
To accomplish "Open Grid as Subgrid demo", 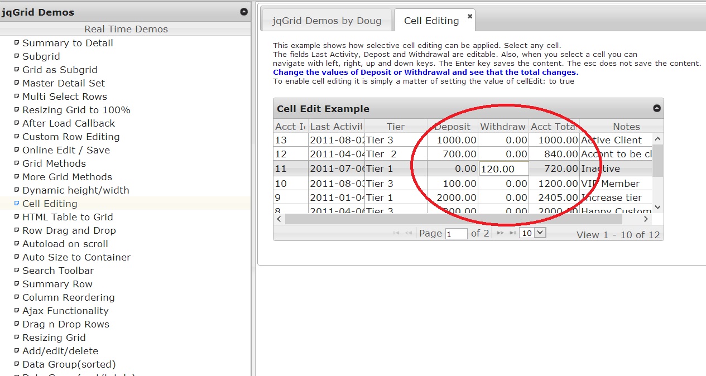I will coord(60,70).
